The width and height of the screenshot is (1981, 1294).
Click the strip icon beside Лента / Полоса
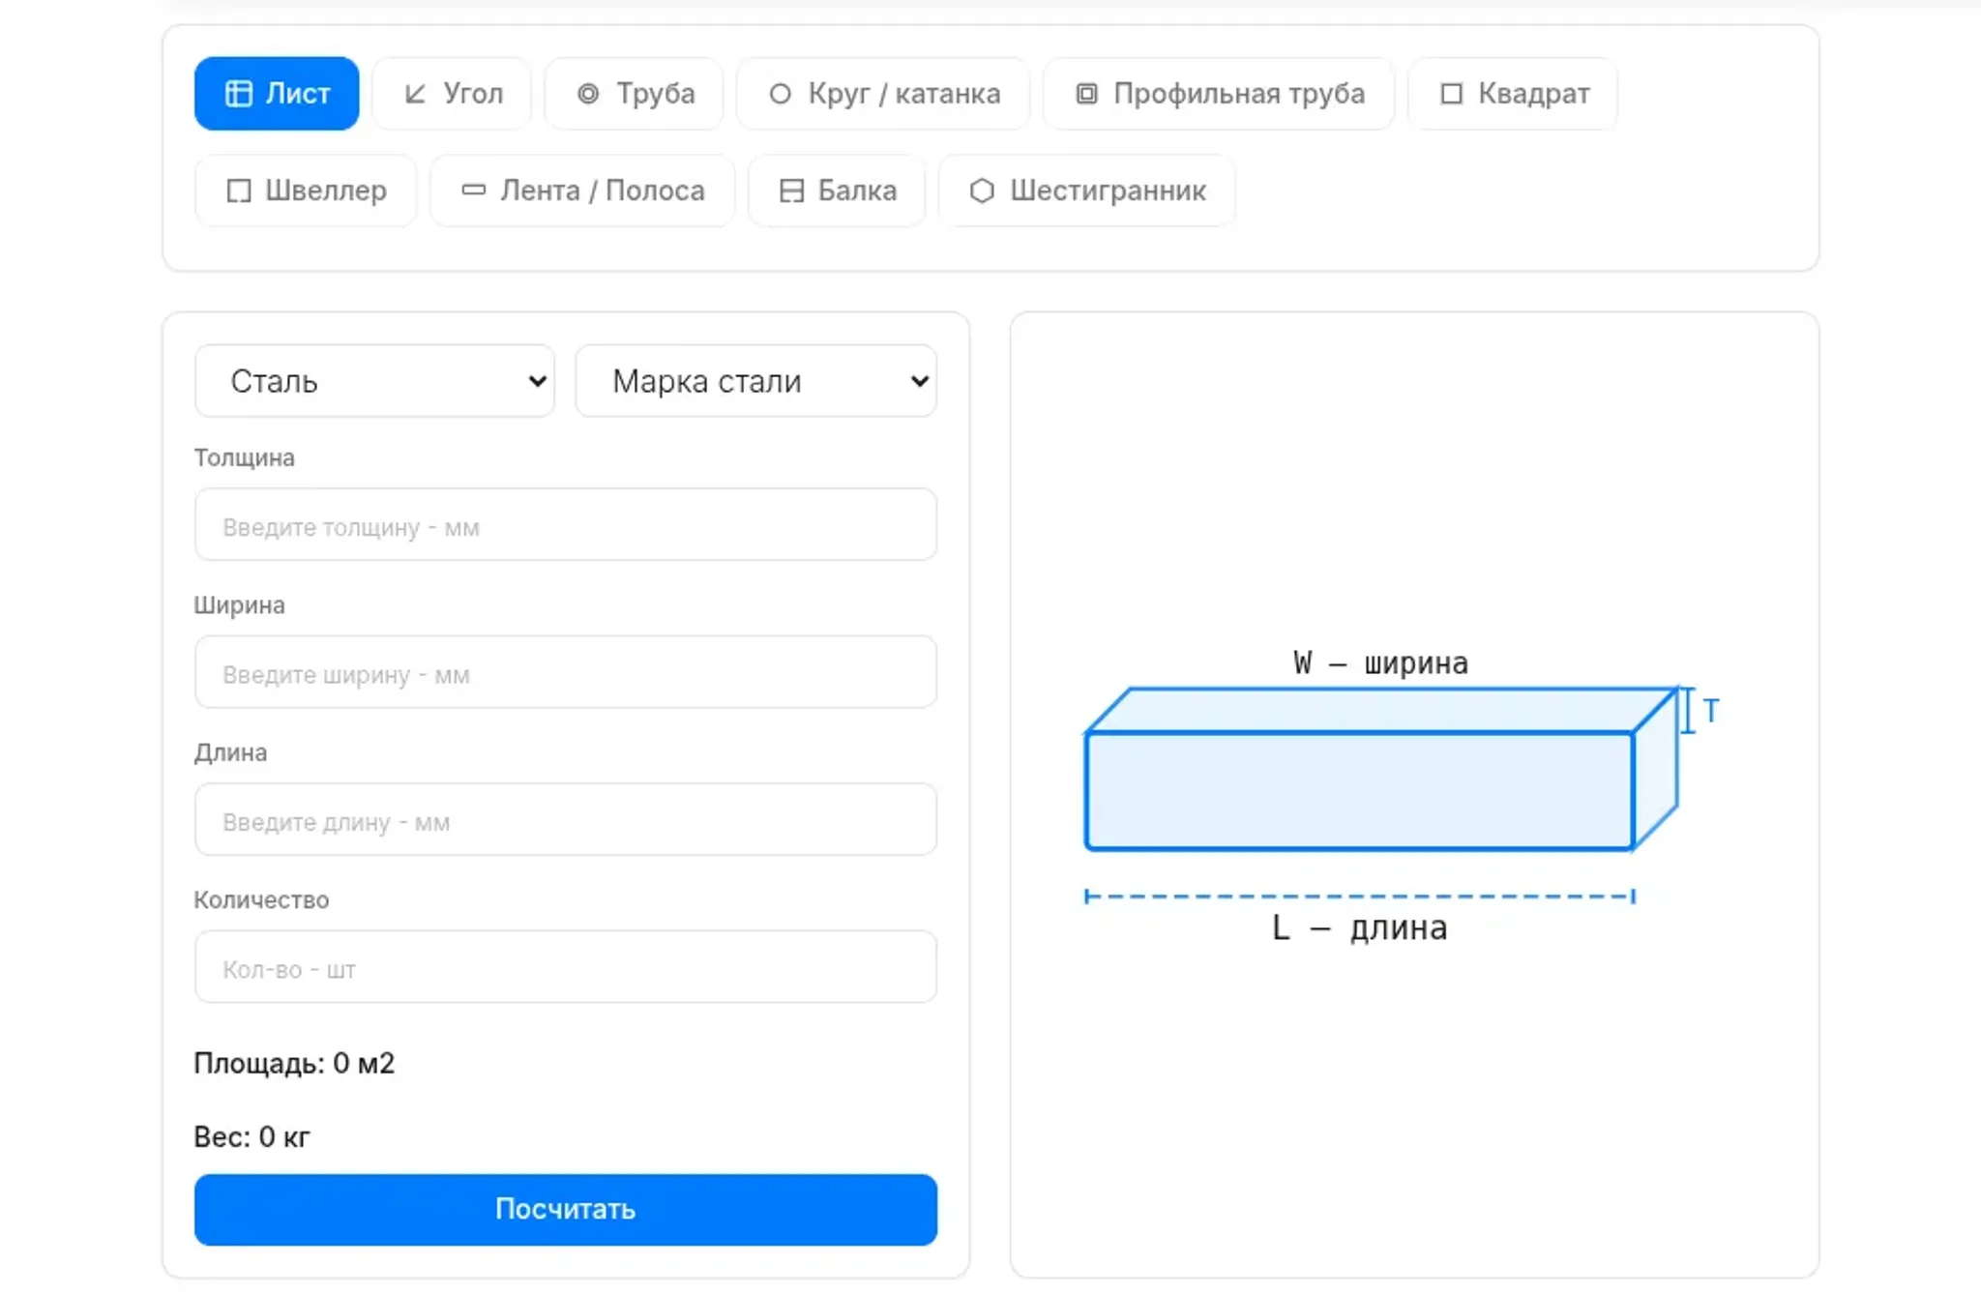tap(474, 190)
